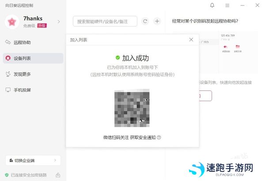Open the notification bell
This screenshot has width=265, height=181.
[x=212, y=5]
